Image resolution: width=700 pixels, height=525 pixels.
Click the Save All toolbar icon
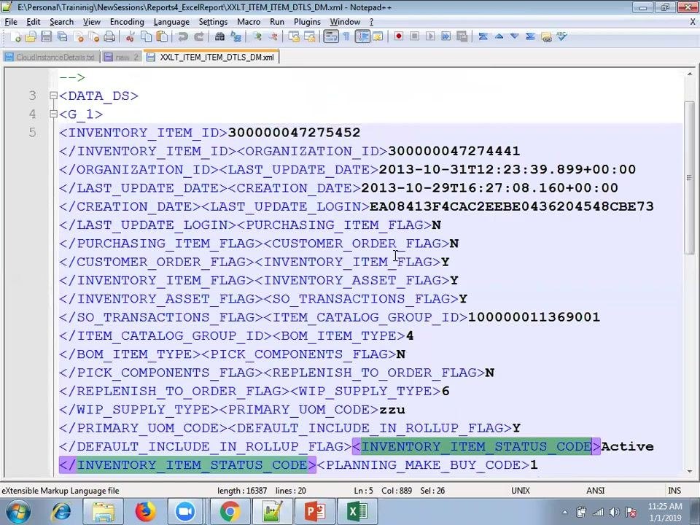[x=62, y=36]
